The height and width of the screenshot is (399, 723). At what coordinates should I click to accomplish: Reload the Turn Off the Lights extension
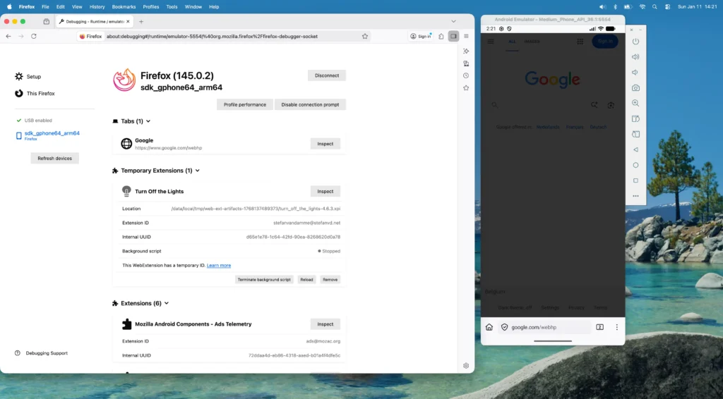point(306,279)
